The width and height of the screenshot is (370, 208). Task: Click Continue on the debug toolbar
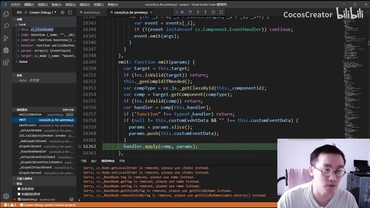pos(183,12)
